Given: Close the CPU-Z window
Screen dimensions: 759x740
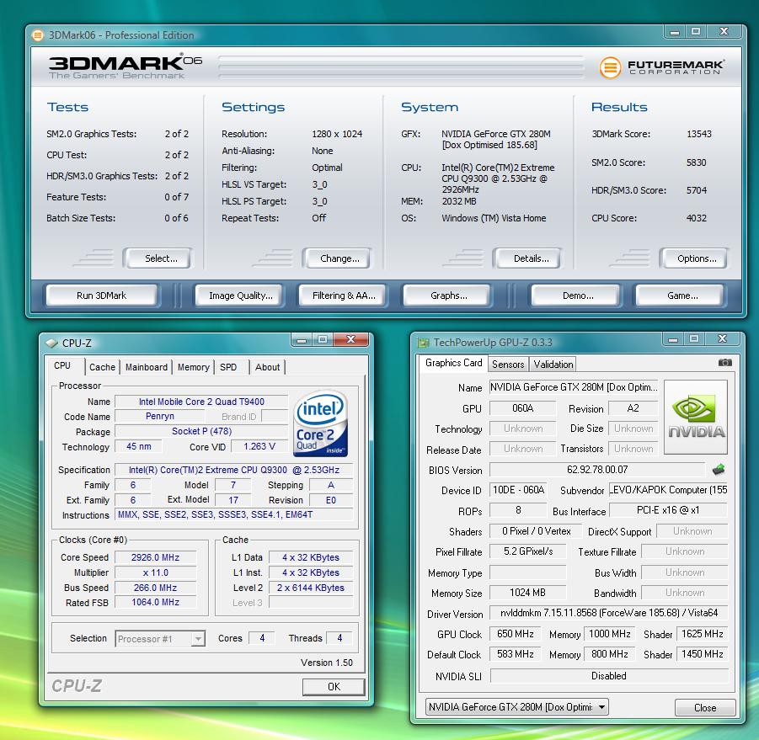Looking at the screenshot, I should (351, 340).
